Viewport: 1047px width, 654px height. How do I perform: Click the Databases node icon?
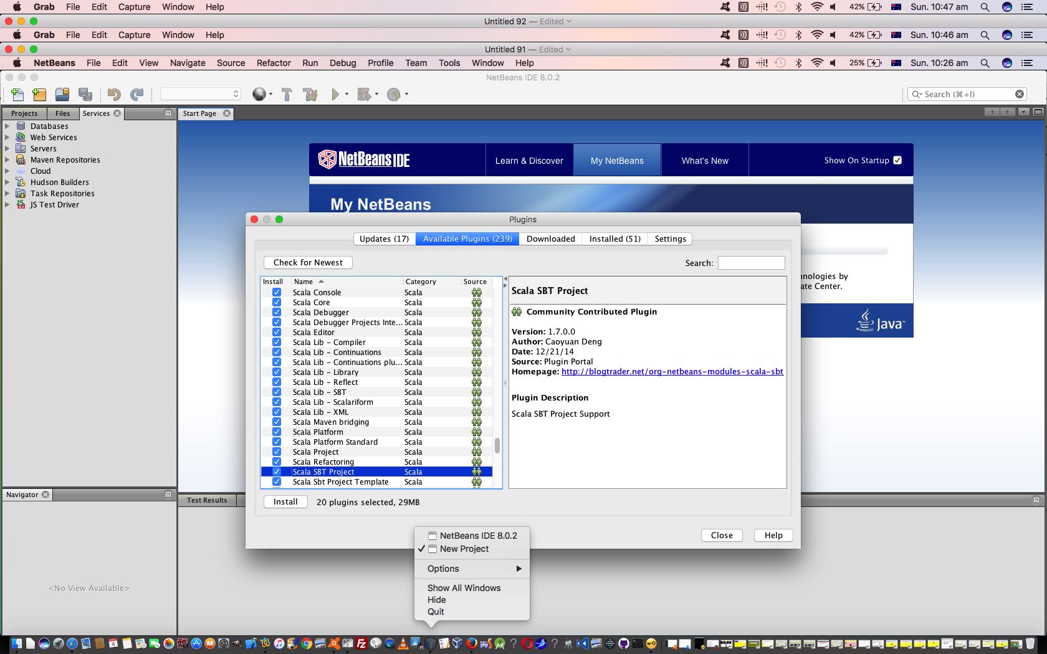point(21,126)
